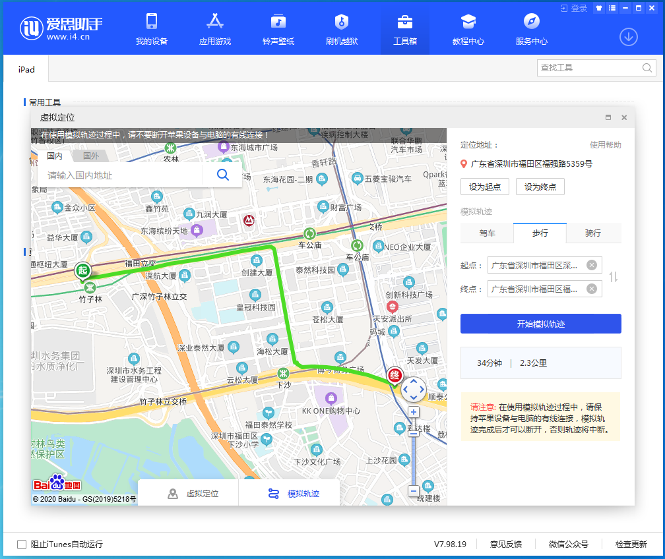Viewport: 665px width, 559px height.
Task: Click the 爱思助手 logo
Action: pyautogui.click(x=61, y=28)
